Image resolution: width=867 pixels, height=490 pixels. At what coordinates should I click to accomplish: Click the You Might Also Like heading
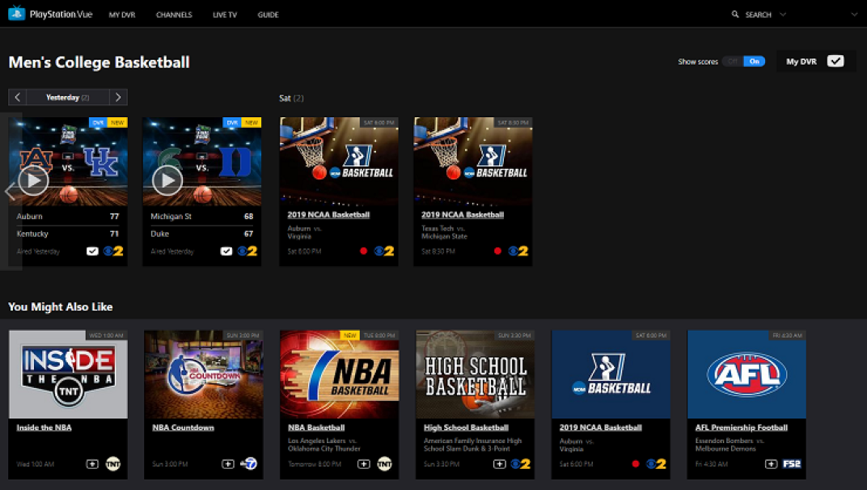tap(61, 307)
